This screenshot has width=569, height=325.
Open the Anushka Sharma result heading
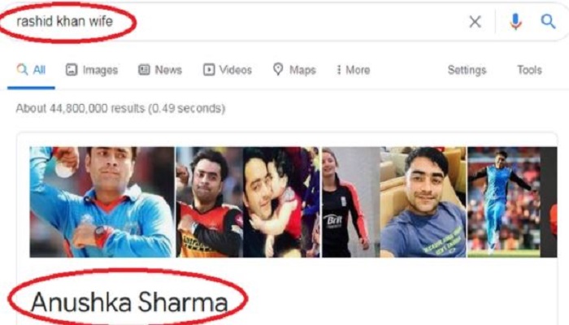(x=129, y=302)
